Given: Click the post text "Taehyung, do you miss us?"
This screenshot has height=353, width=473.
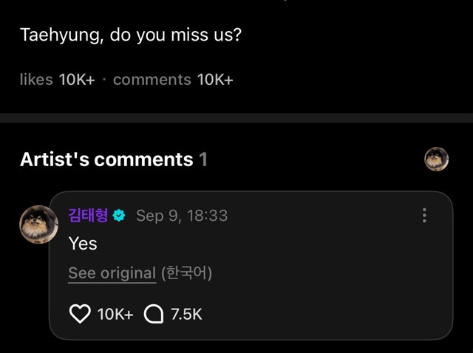Looking at the screenshot, I should click(x=130, y=35).
